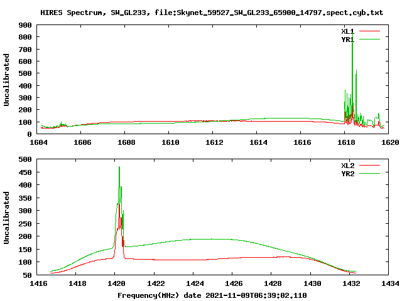Click the 450 y-axis tick label
402x301 pixels.
click(x=25, y=172)
